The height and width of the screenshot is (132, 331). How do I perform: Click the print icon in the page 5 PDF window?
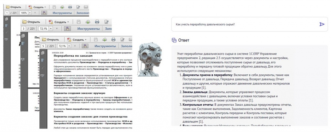click(x=113, y=39)
